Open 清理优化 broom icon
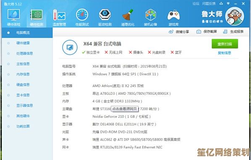Viewport: 252px width, 160px height. [128, 18]
